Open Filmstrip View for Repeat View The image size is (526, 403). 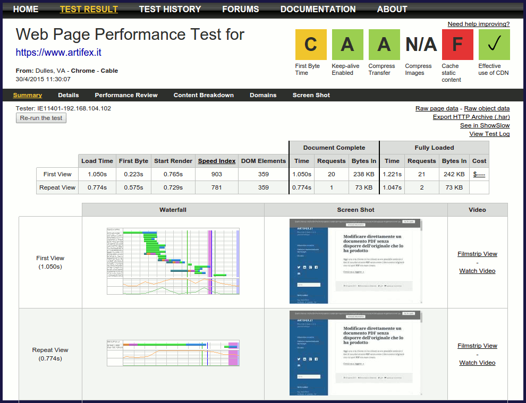click(477, 346)
